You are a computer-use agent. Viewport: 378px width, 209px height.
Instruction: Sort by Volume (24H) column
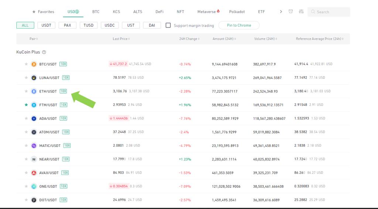265,39
